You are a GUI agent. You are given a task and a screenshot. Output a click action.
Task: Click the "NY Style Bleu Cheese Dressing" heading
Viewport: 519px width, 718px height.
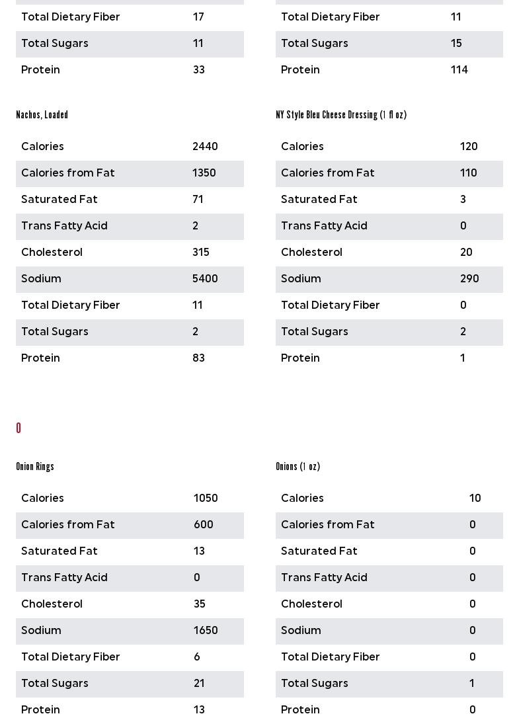pos(340,115)
